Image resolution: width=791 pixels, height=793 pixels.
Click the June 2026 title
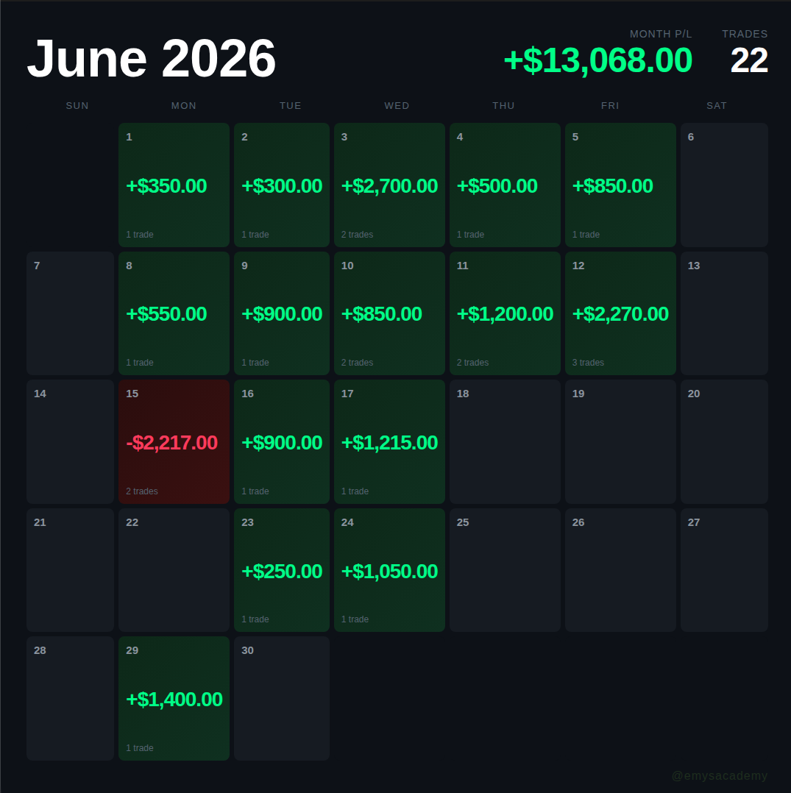click(152, 59)
